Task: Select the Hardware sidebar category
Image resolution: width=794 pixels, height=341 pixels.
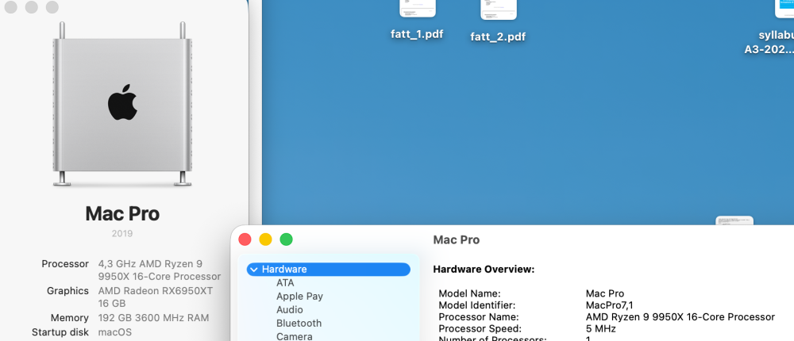Action: pyautogui.click(x=328, y=269)
